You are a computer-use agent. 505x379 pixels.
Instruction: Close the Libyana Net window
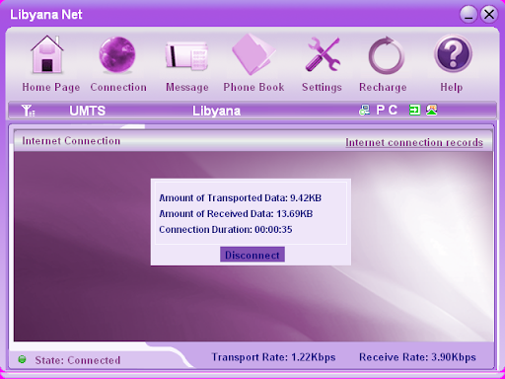coord(489,14)
